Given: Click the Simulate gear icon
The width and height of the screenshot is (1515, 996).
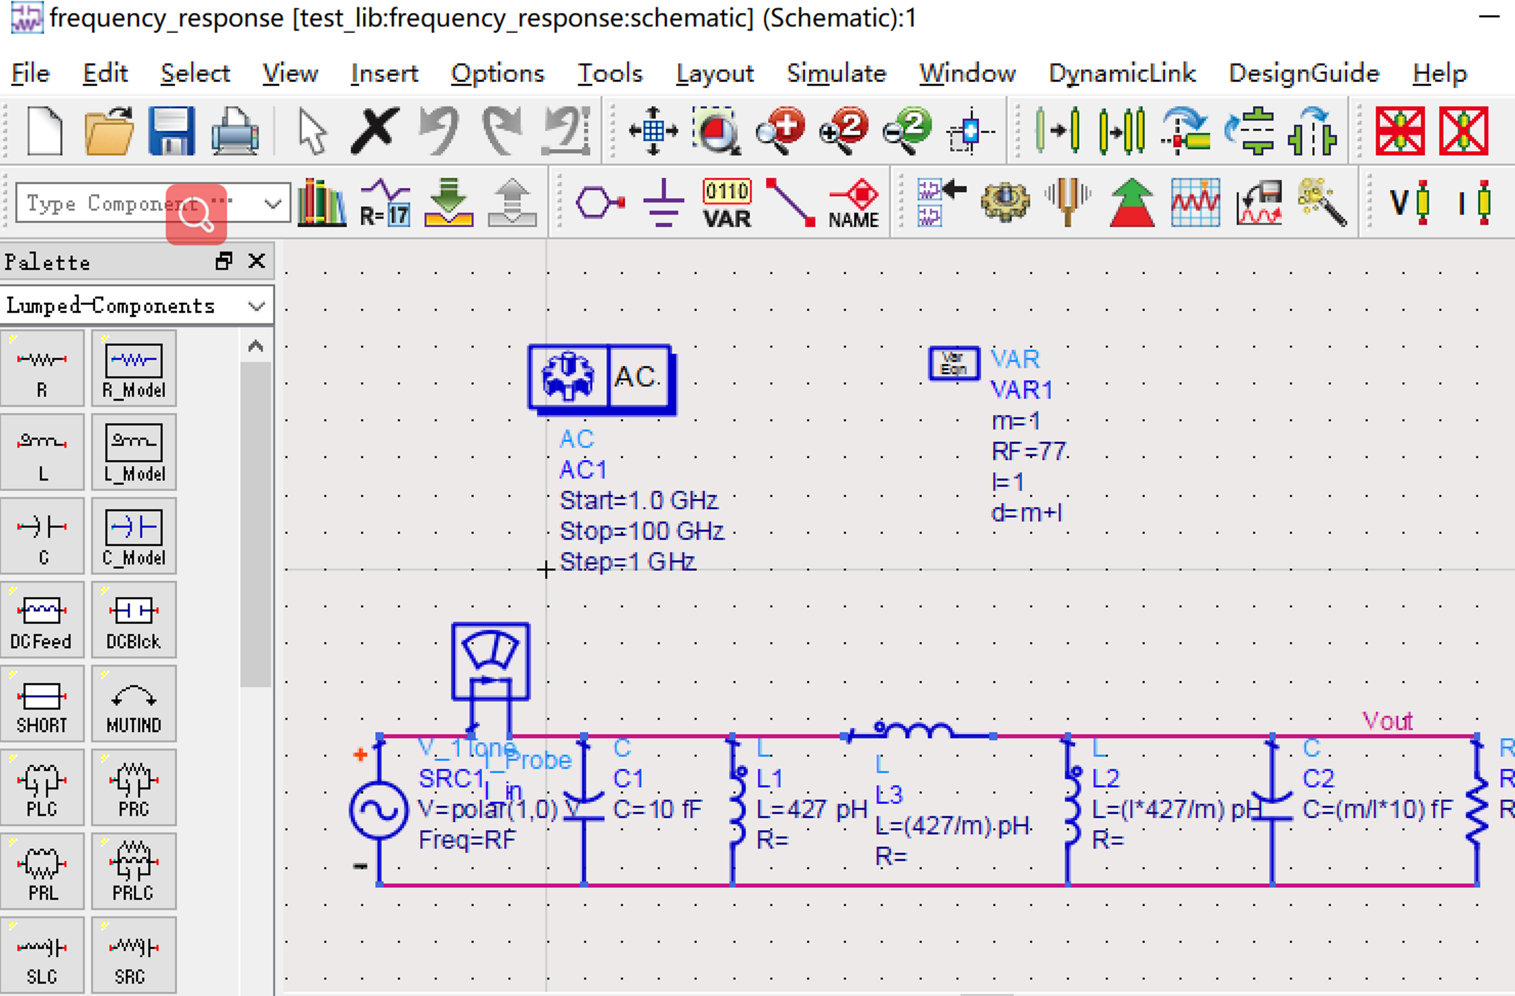Looking at the screenshot, I should coord(1005,202).
